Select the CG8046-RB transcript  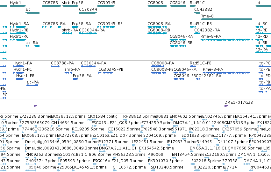tap(178, 46)
